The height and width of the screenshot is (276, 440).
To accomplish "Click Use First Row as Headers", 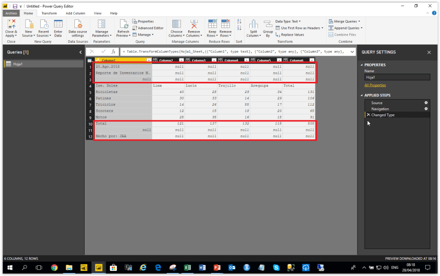I will pos(301,28).
